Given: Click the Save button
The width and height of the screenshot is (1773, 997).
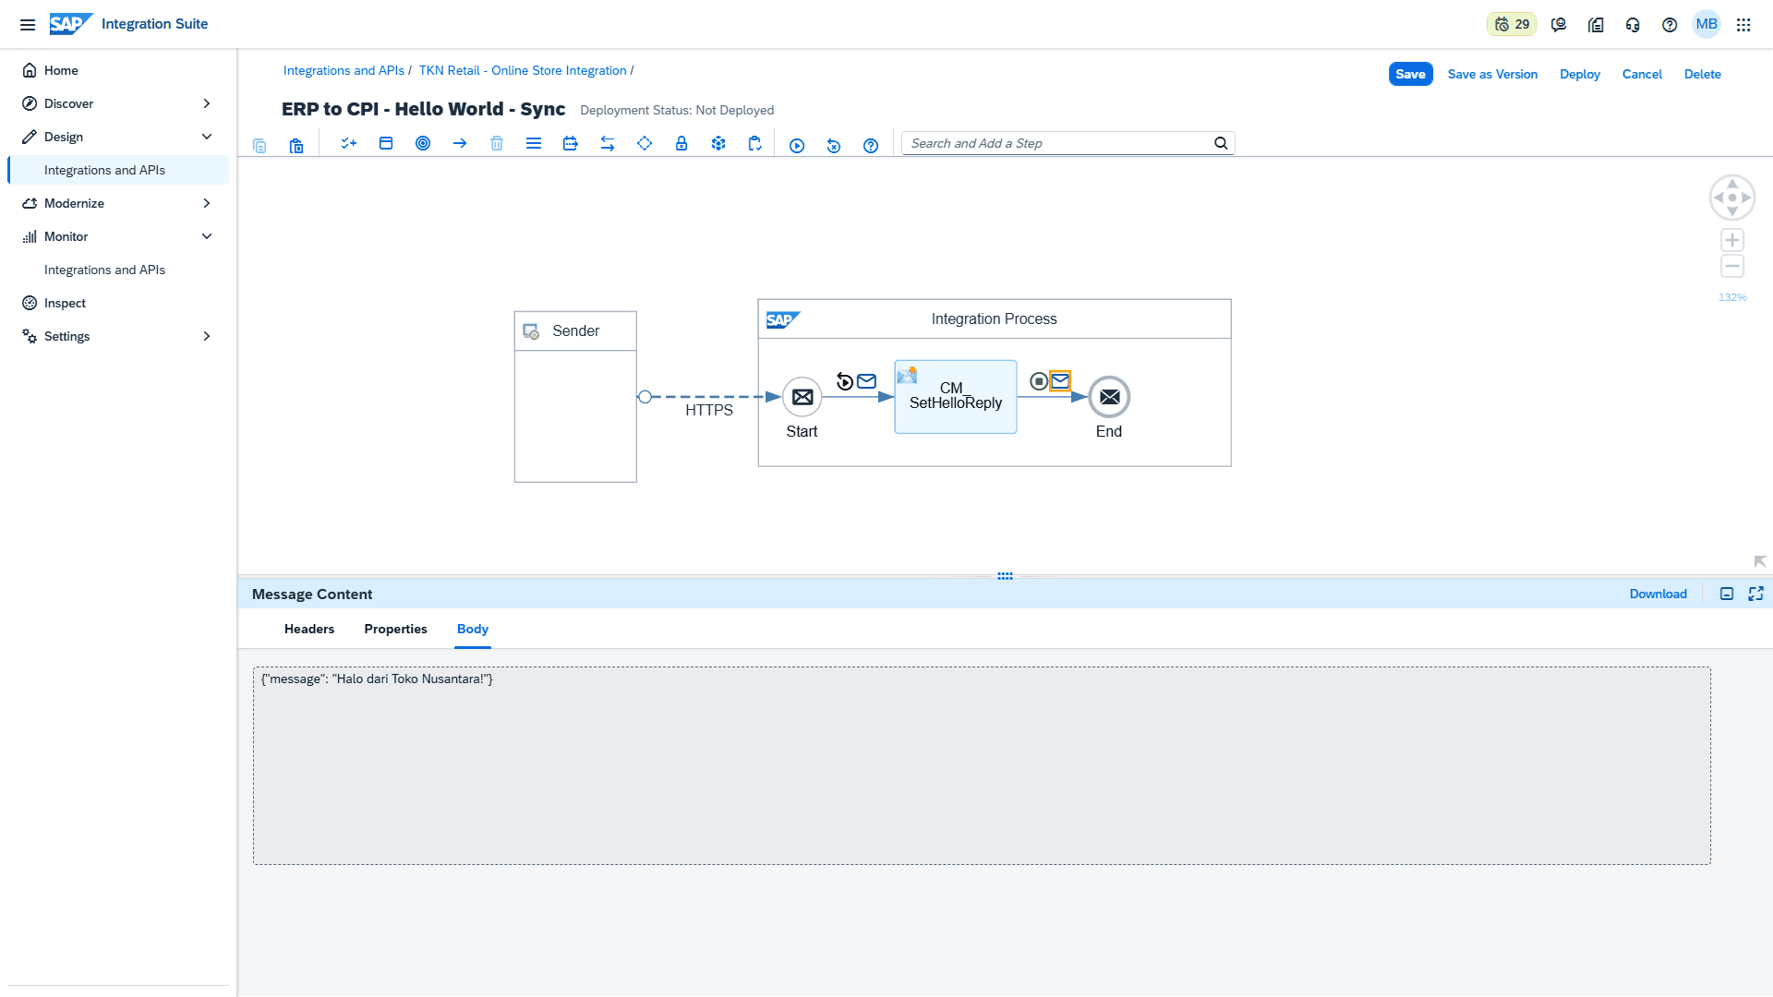Looking at the screenshot, I should coord(1410,74).
